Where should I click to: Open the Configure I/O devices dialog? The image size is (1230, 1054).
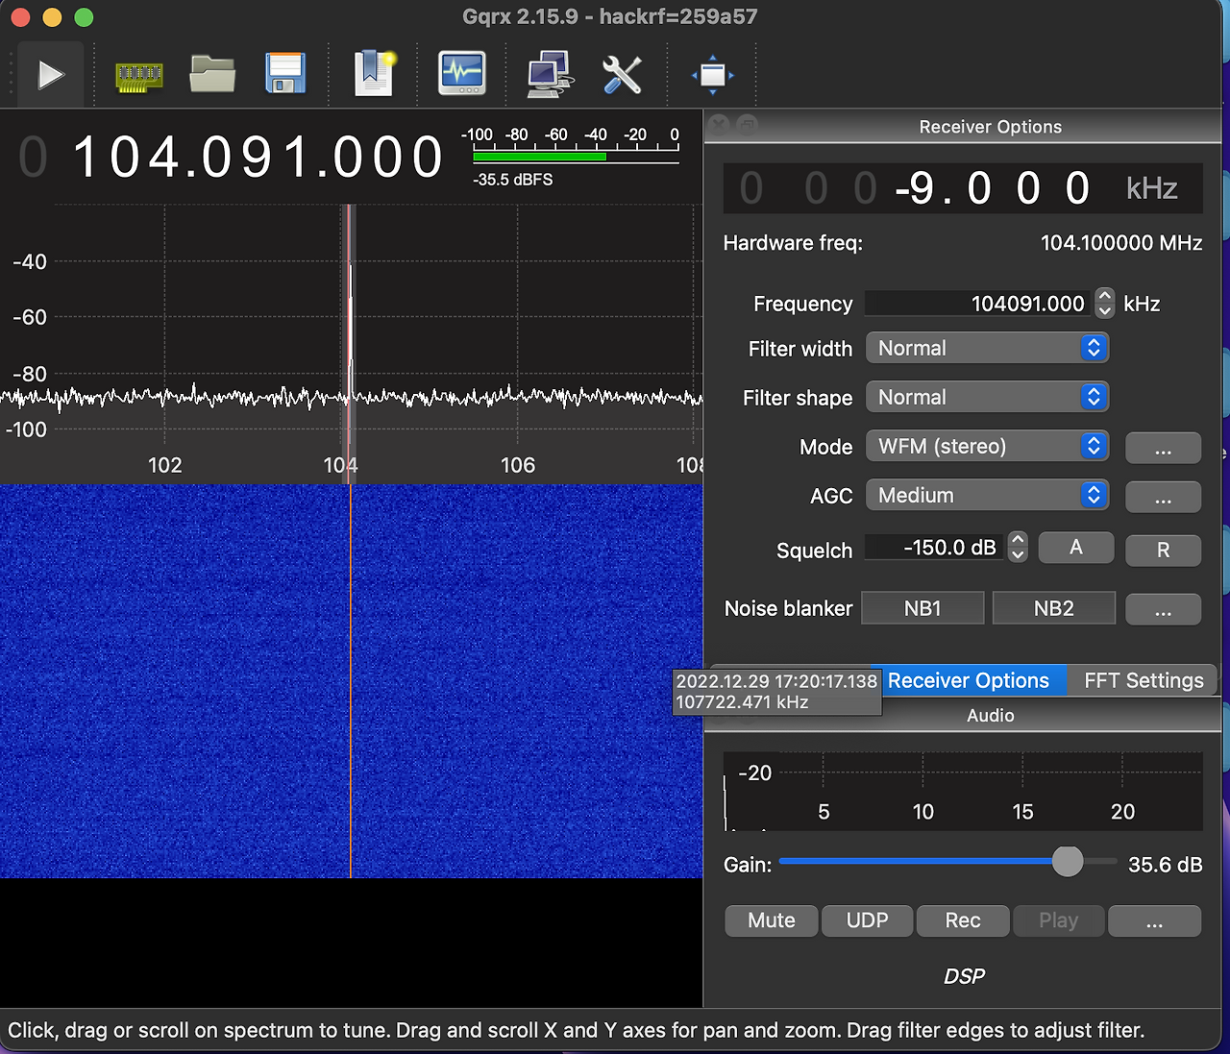138,74
